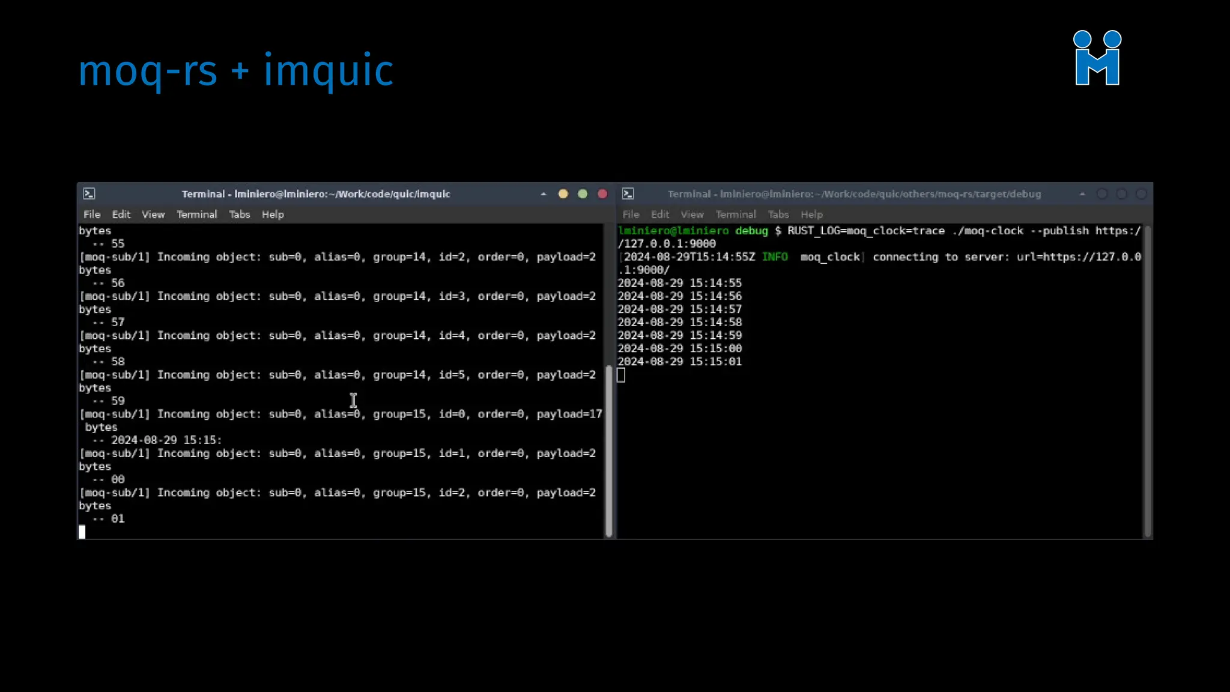Image resolution: width=1230 pixels, height=692 pixels.
Task: Open Tabs menu in imquic terminal
Action: [x=239, y=214]
